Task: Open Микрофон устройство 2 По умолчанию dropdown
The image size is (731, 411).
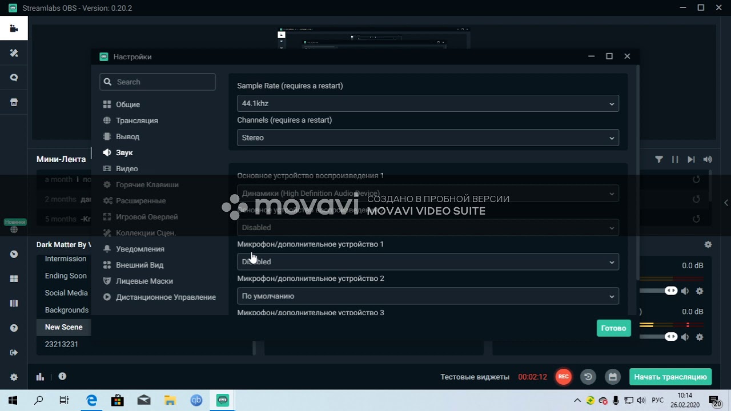Action: 428,296
